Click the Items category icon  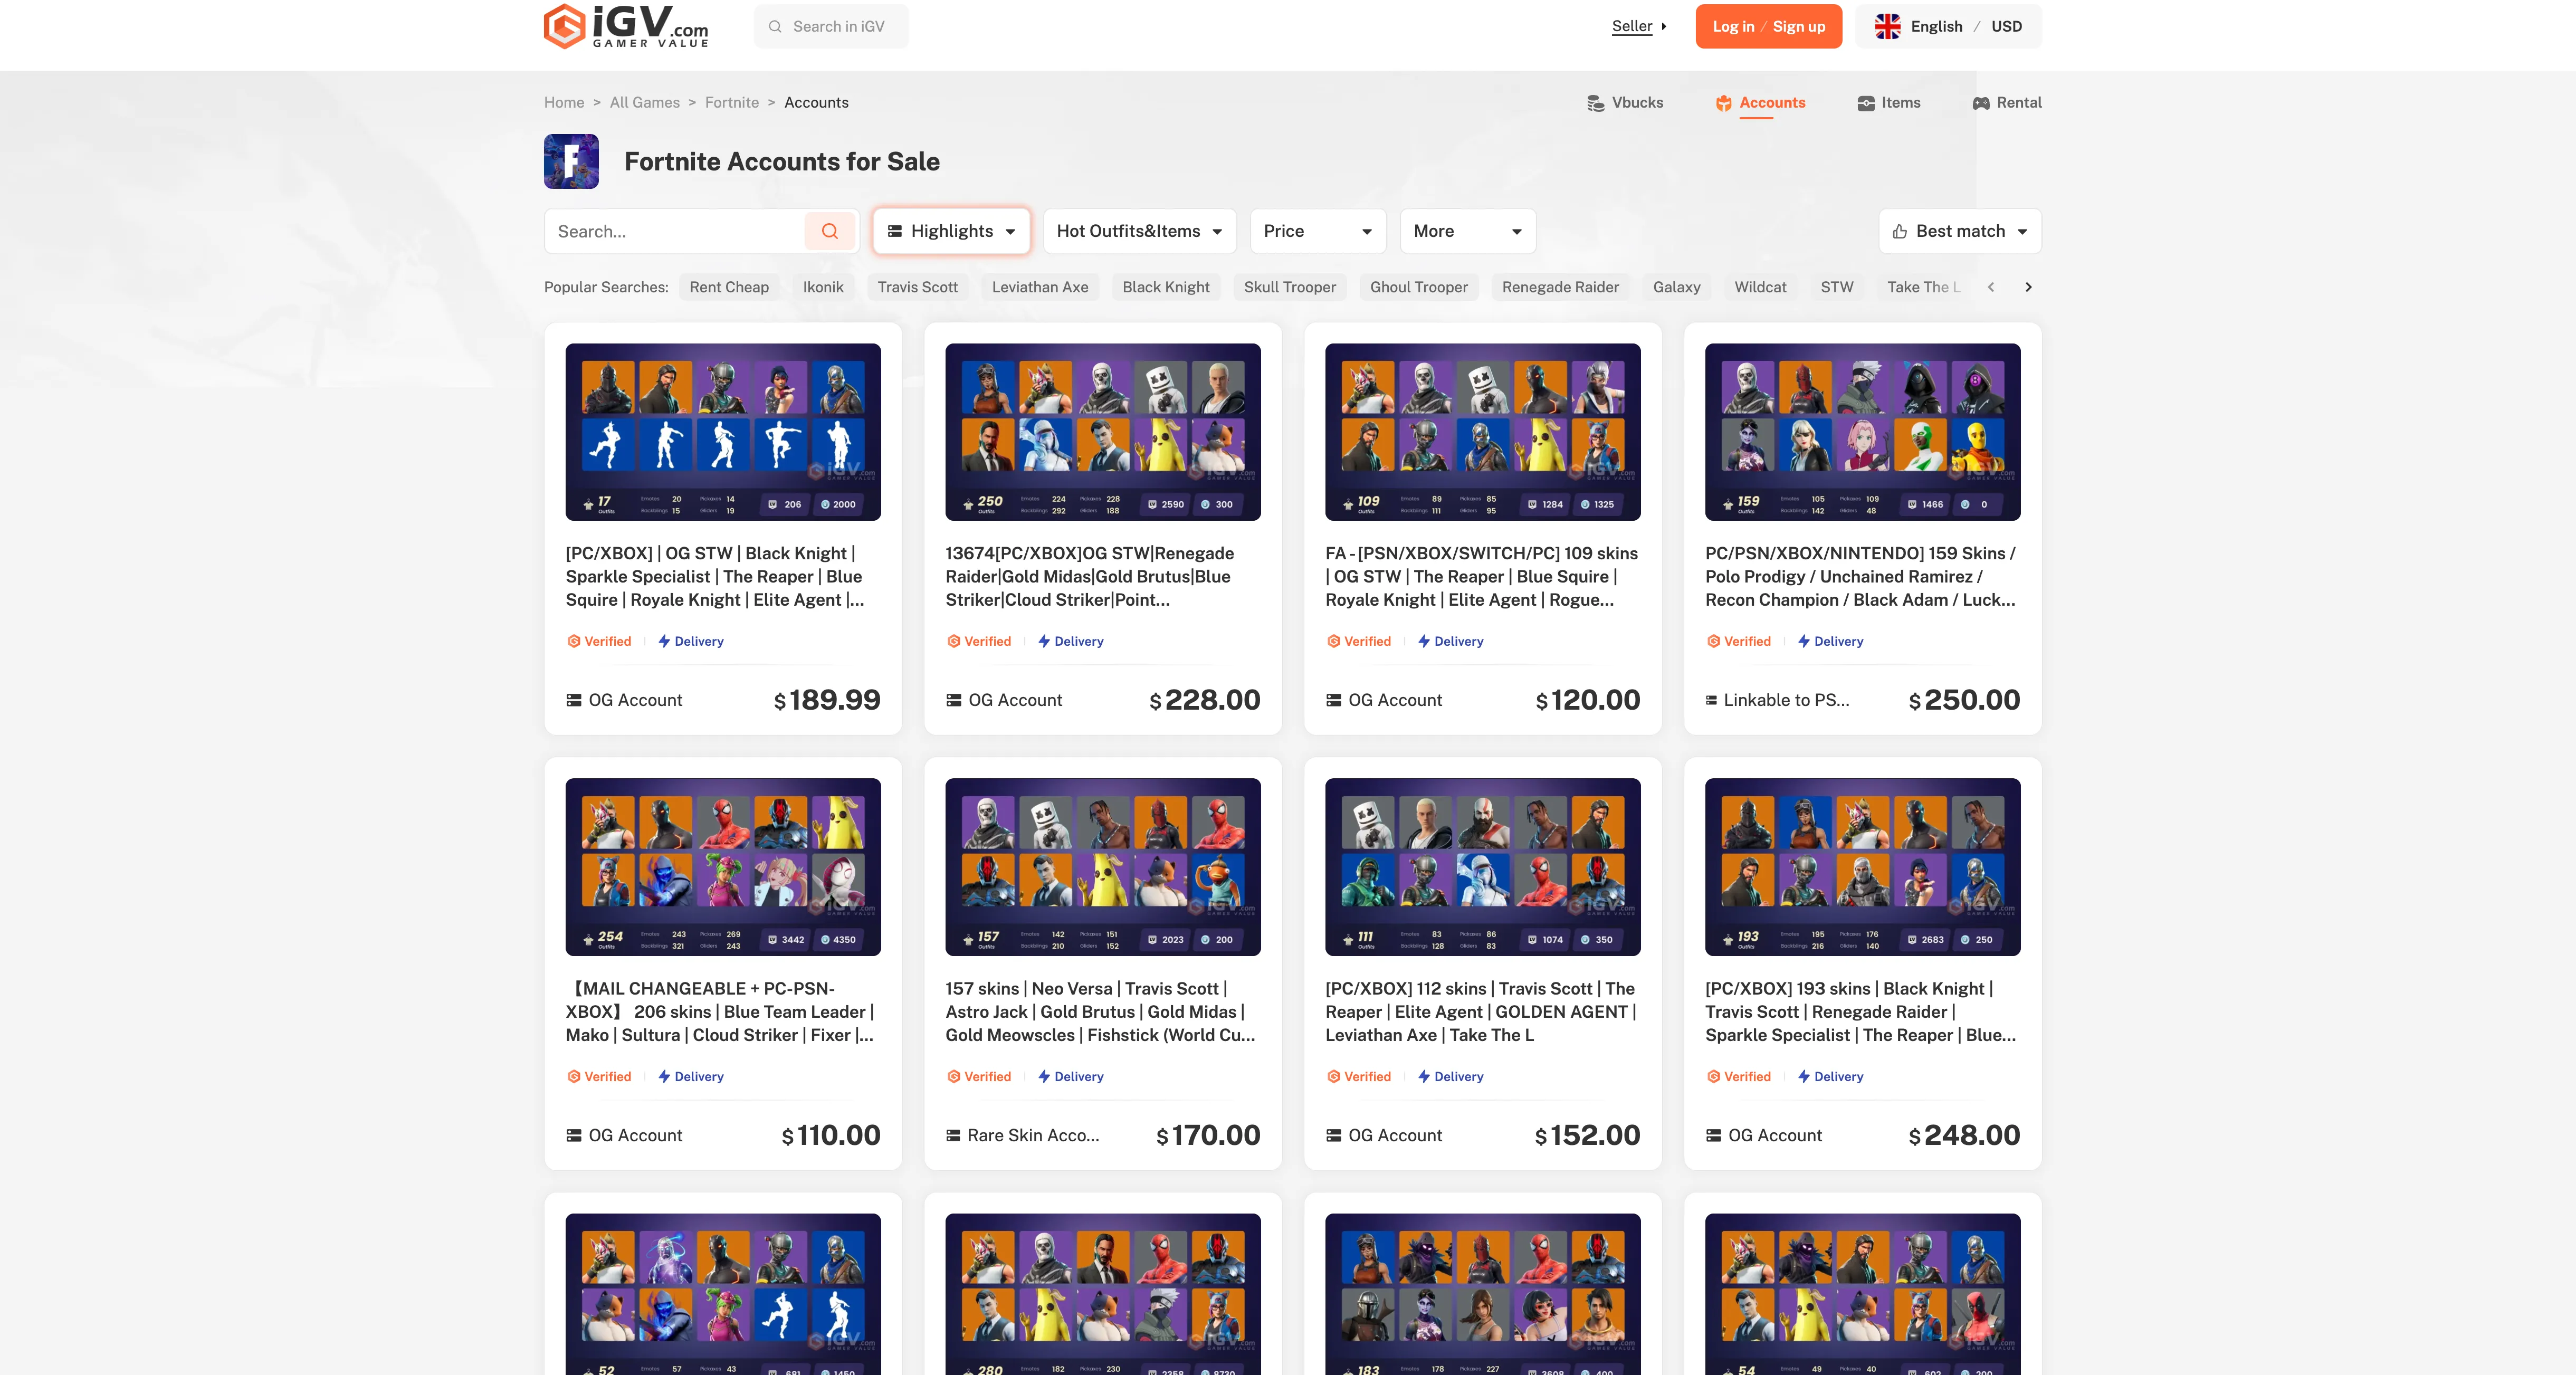(x=1866, y=102)
